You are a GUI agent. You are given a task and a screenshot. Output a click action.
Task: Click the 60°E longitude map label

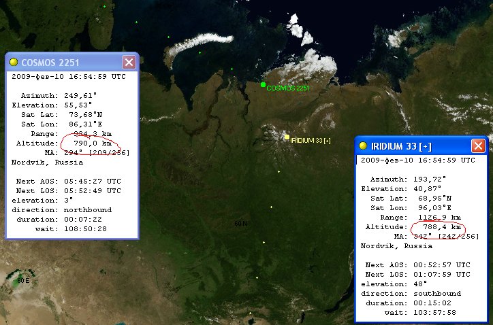click(x=23, y=280)
